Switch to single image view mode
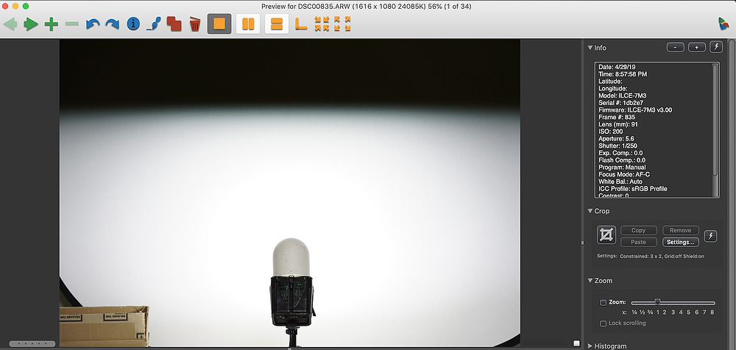 (x=219, y=24)
